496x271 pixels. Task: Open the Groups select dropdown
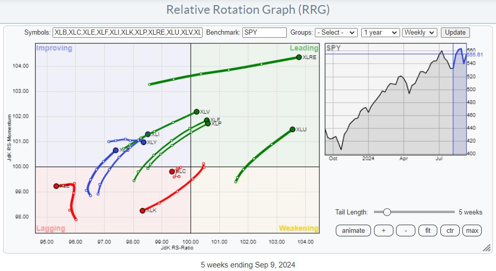coord(336,32)
